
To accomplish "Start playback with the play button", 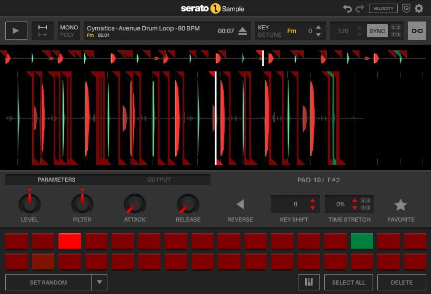I will 16,31.
